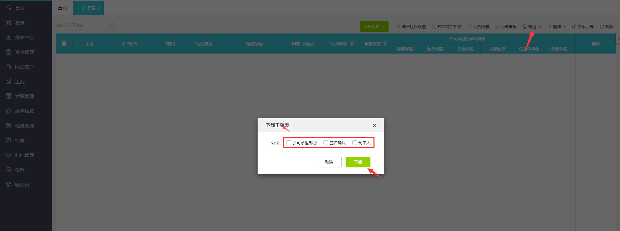The image size is (620, 231).
Task: Open the 首页 sidebar home icon
Action: click(x=9, y=8)
